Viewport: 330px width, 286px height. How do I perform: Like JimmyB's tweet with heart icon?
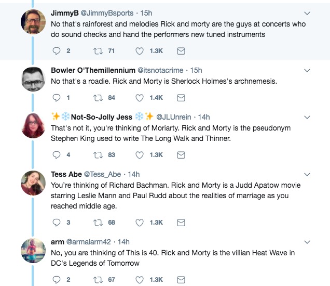tap(140, 51)
